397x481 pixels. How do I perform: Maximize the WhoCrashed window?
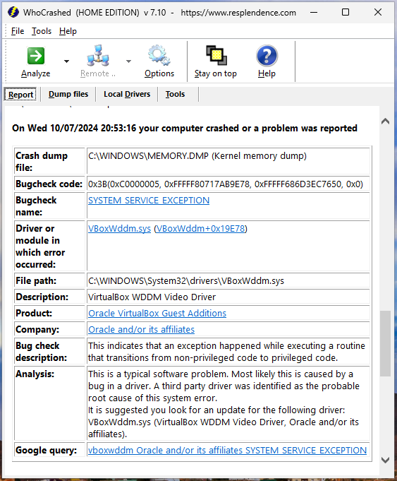click(x=346, y=12)
